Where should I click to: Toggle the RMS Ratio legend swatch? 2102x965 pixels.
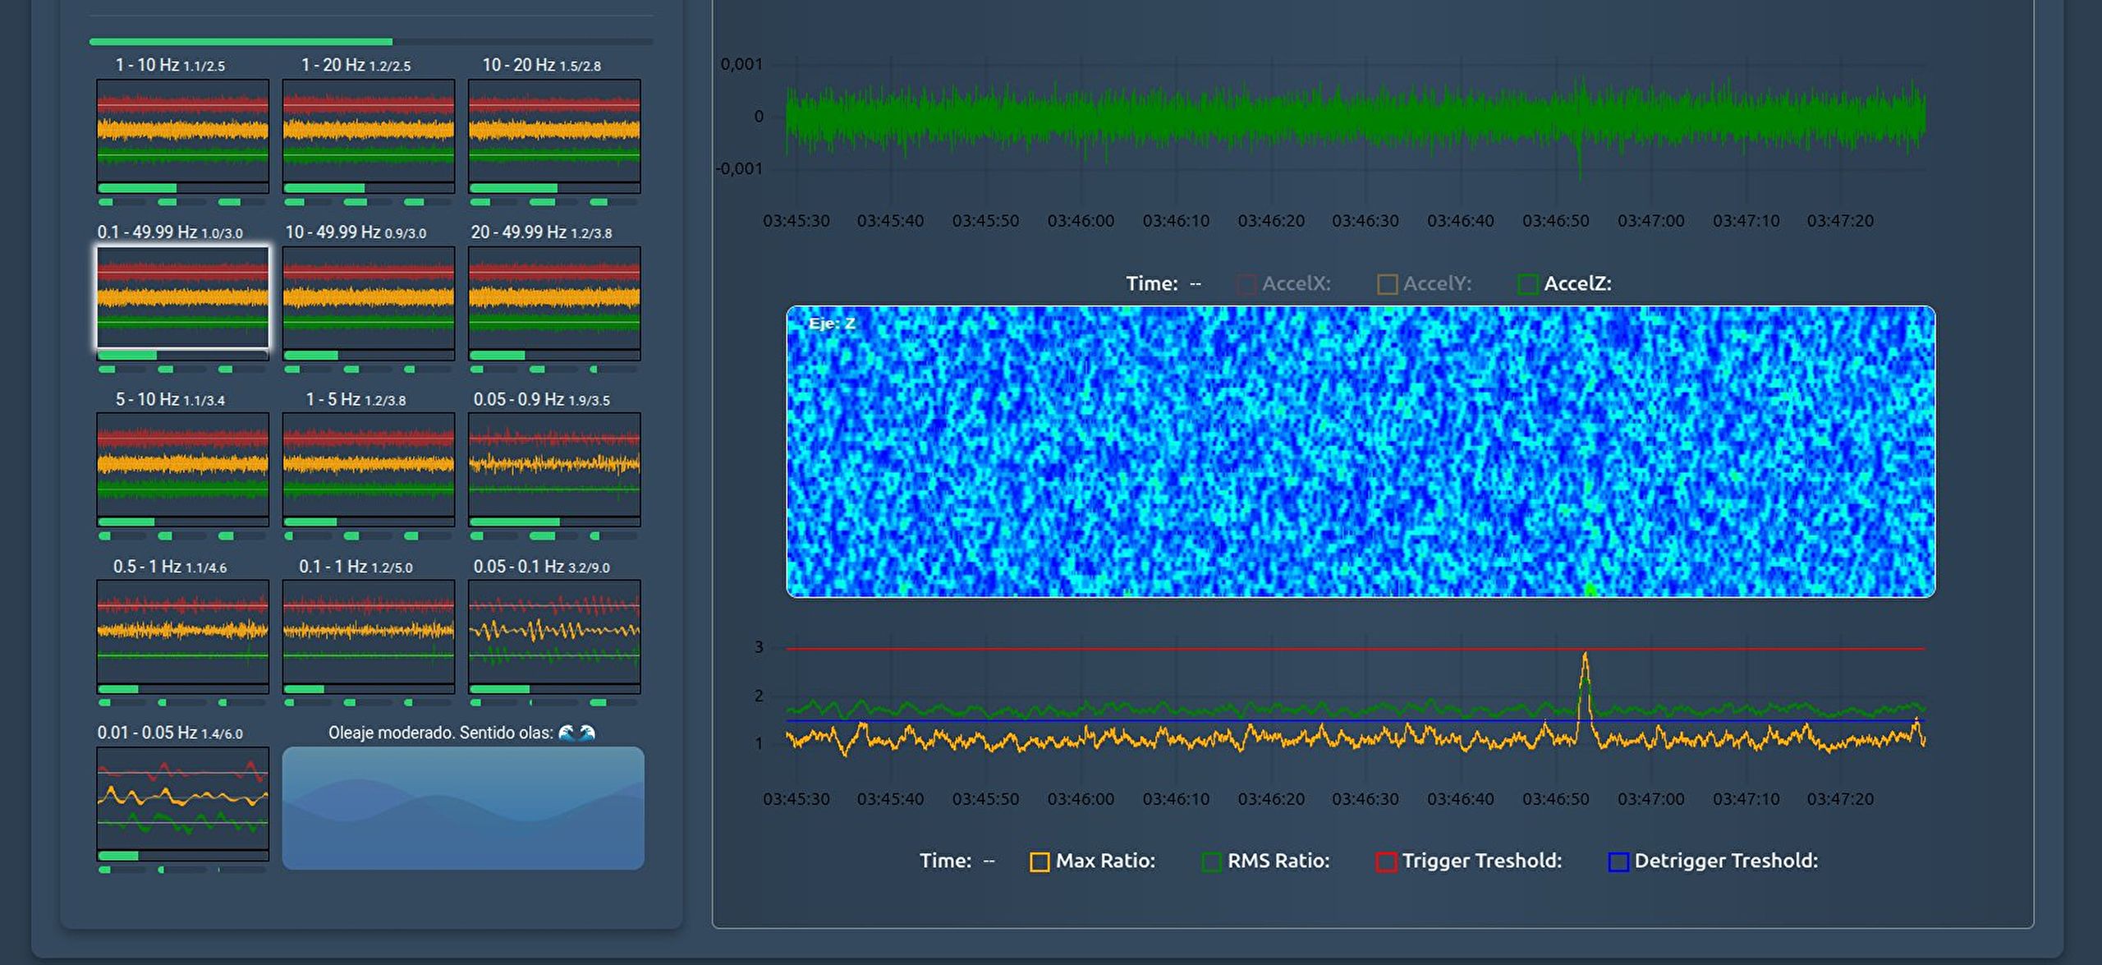tap(1211, 862)
